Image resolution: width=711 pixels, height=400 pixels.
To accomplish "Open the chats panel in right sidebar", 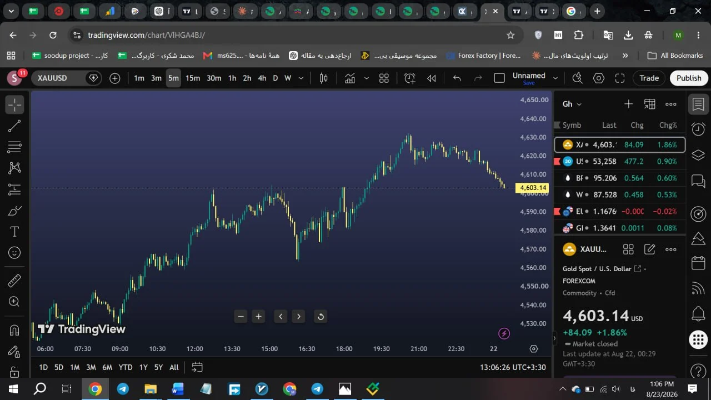I will [698, 181].
